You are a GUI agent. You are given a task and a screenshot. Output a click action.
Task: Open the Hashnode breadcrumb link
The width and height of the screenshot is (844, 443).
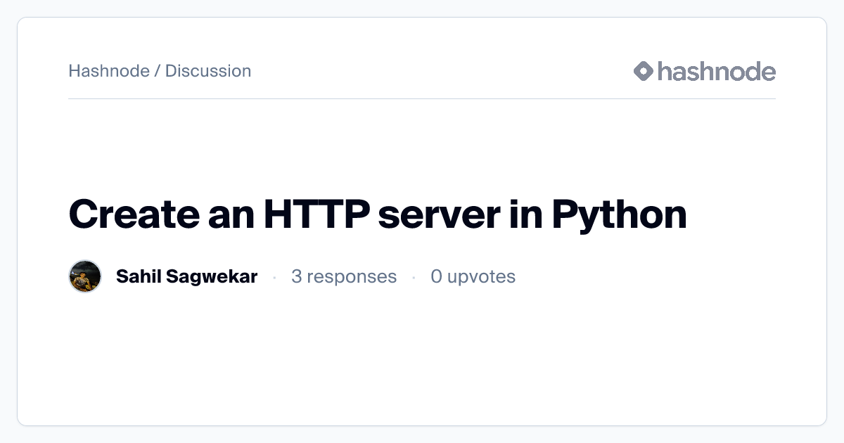click(x=108, y=71)
